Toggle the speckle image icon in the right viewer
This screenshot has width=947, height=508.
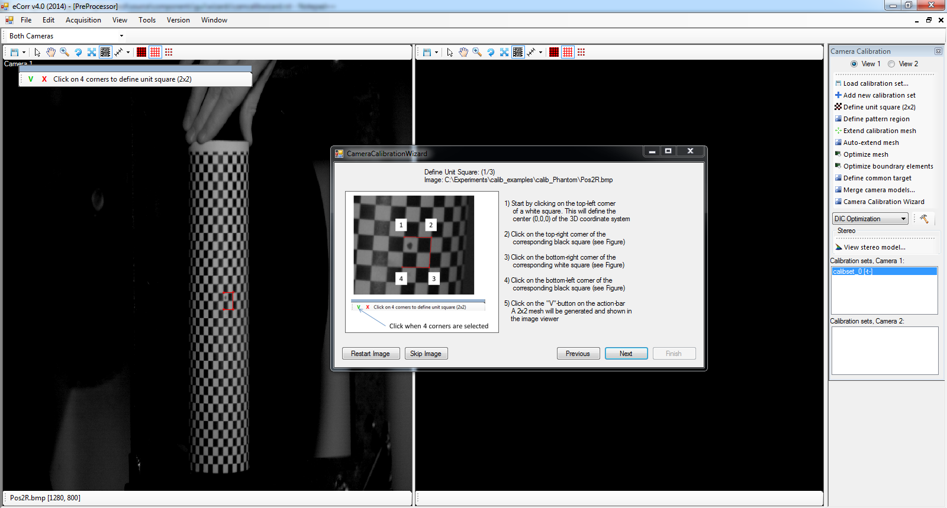click(x=518, y=52)
